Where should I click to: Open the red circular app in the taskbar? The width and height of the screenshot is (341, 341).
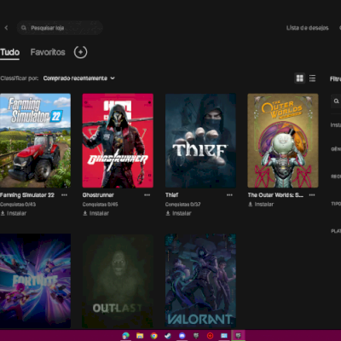coord(210,336)
